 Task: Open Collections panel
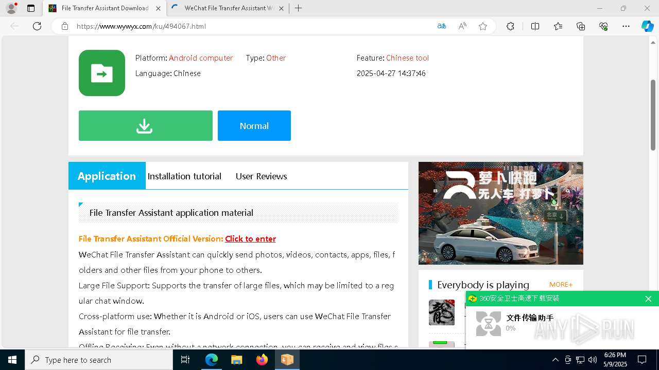pyautogui.click(x=581, y=26)
